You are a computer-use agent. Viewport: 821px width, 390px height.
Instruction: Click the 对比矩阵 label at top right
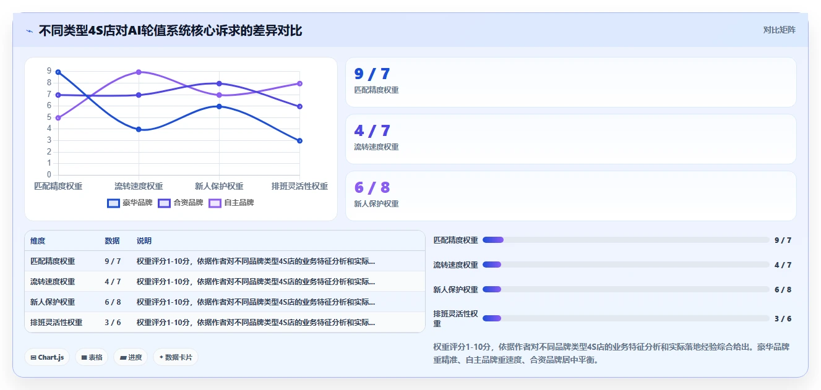tap(780, 30)
